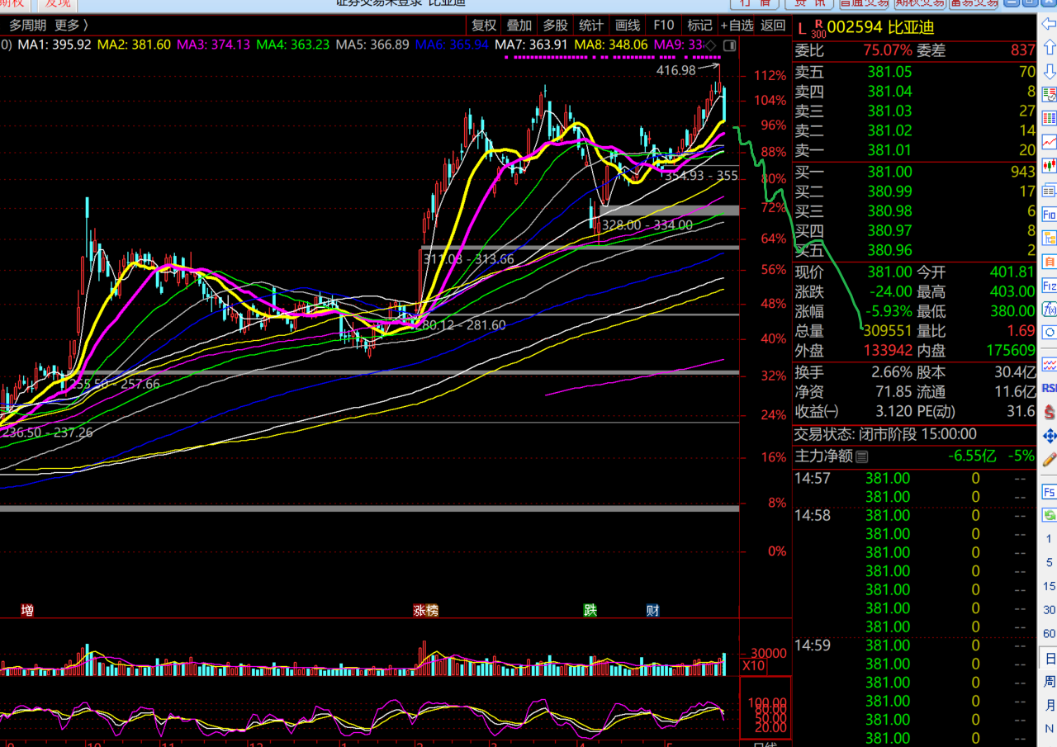Click the X10 volume scale button
Image resolution: width=1057 pixels, height=747 pixels.
tap(753, 666)
